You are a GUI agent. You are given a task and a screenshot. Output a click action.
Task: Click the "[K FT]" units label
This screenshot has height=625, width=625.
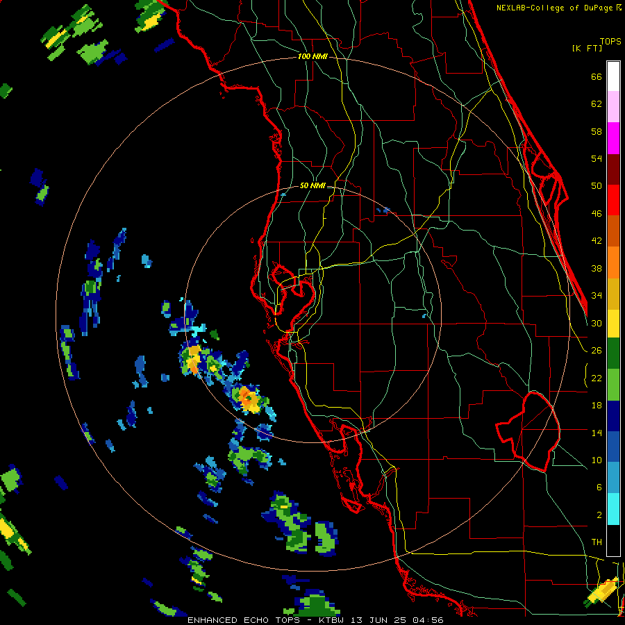coord(587,48)
